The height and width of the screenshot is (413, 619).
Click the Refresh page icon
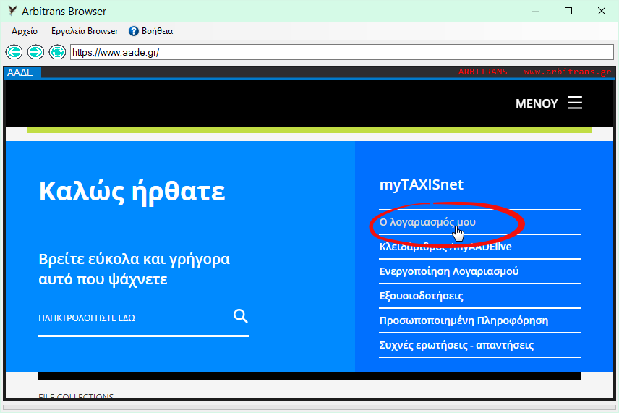57,52
